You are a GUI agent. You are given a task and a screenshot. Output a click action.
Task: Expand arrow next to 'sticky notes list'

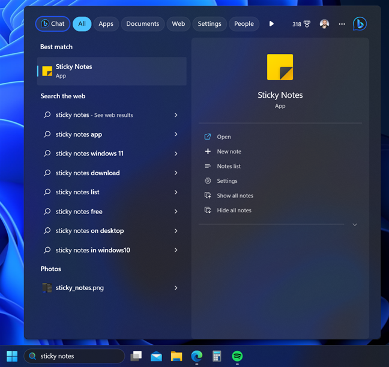coord(176,192)
